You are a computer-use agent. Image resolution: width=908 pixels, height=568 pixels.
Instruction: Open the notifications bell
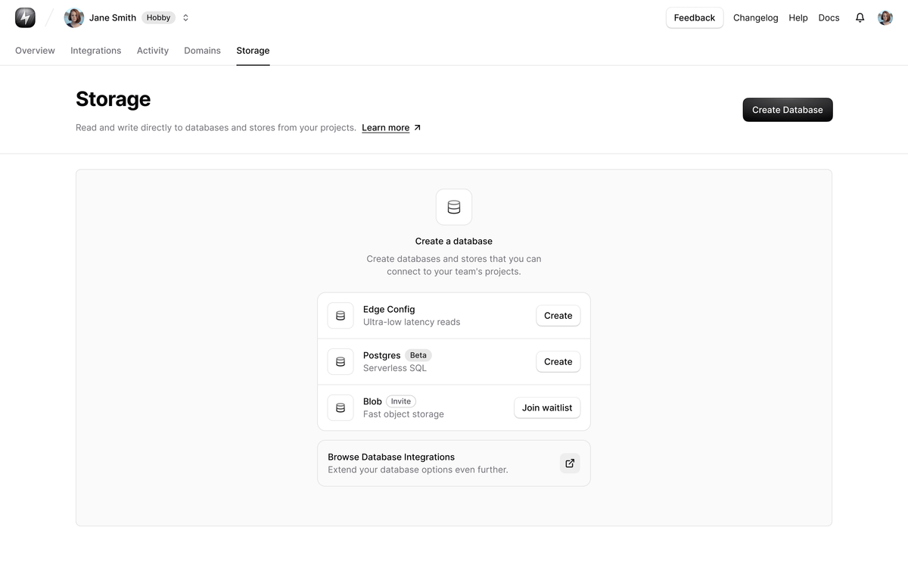860,17
